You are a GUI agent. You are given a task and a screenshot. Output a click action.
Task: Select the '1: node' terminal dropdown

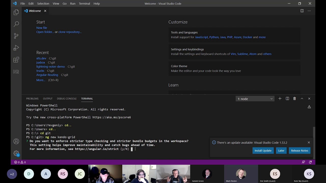click(x=255, y=99)
